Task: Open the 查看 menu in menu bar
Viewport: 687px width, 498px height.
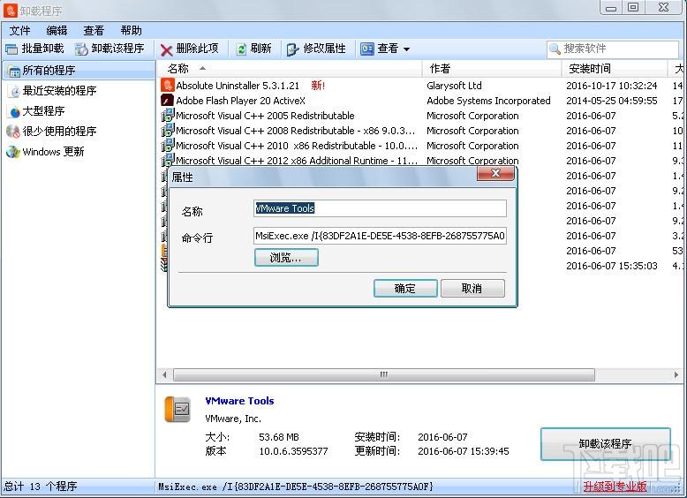Action: 94,31
